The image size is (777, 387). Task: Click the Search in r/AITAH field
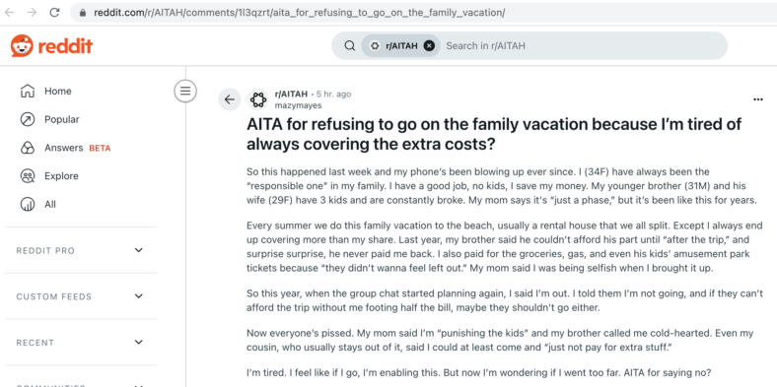(580, 46)
